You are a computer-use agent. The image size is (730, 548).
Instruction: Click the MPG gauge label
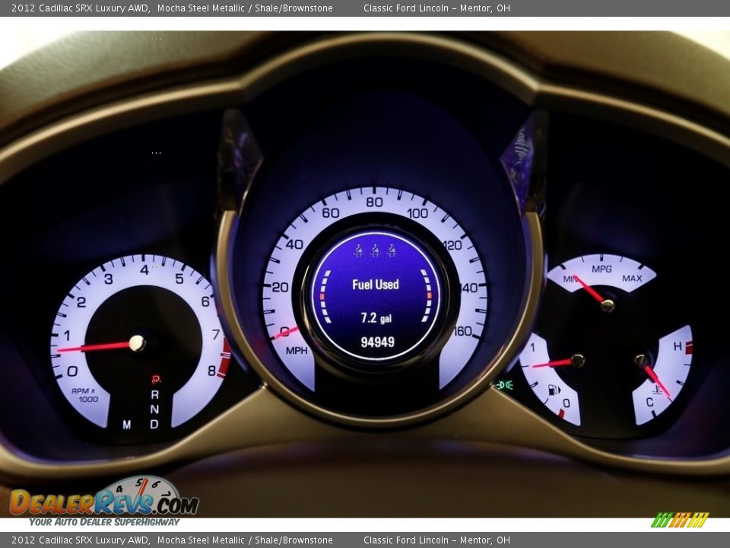pyautogui.click(x=601, y=269)
